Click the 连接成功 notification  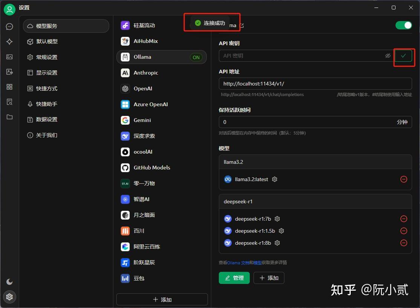coord(210,23)
